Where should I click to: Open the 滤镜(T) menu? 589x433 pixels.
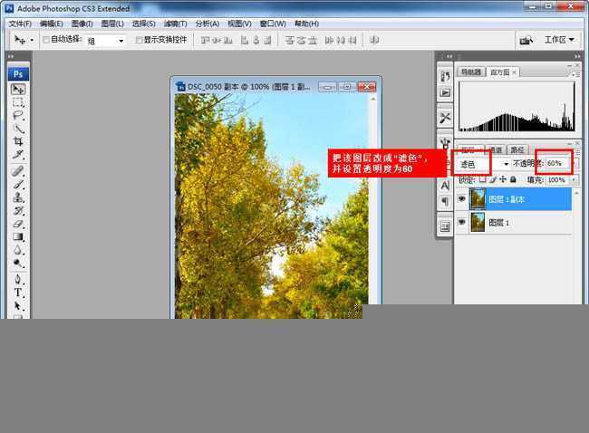pyautogui.click(x=176, y=24)
